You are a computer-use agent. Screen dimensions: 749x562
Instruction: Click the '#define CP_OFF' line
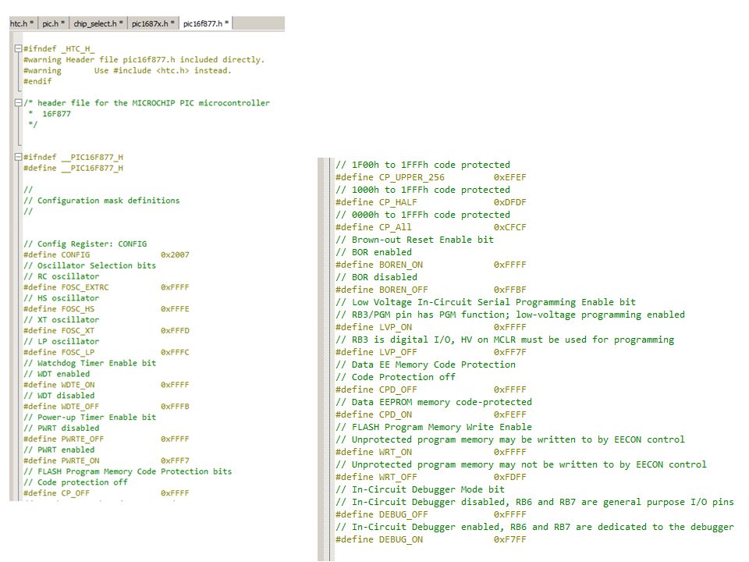(106, 493)
